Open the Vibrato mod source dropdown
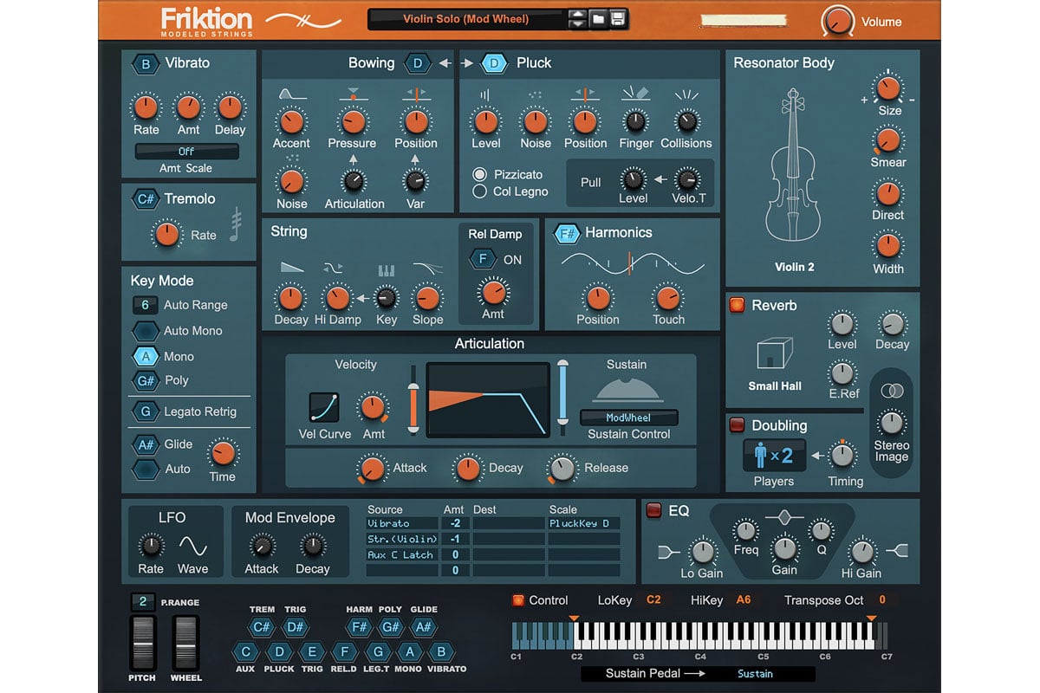1040x693 pixels. (402, 523)
